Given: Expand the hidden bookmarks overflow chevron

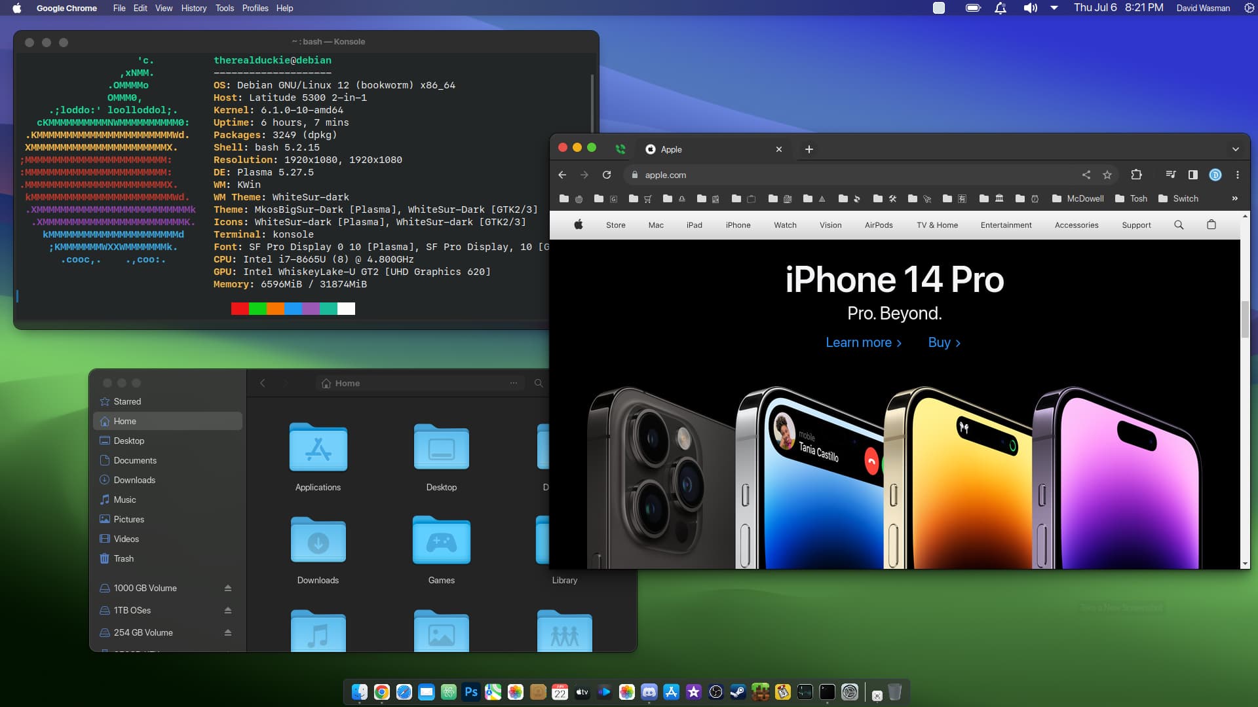Looking at the screenshot, I should pos(1235,198).
